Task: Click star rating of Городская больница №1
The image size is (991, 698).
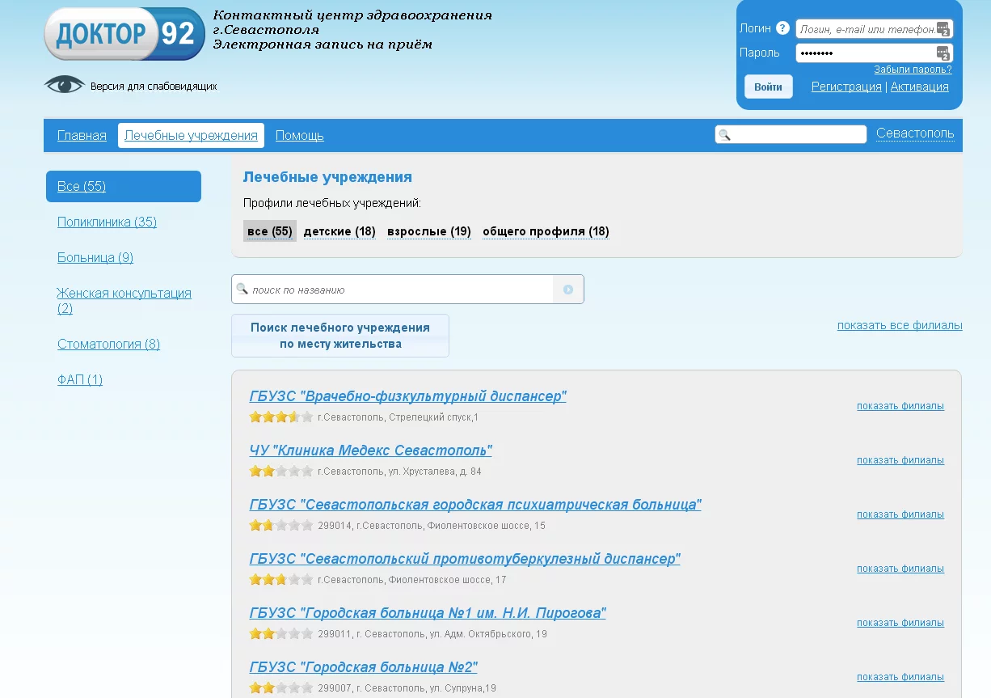Action: (280, 634)
